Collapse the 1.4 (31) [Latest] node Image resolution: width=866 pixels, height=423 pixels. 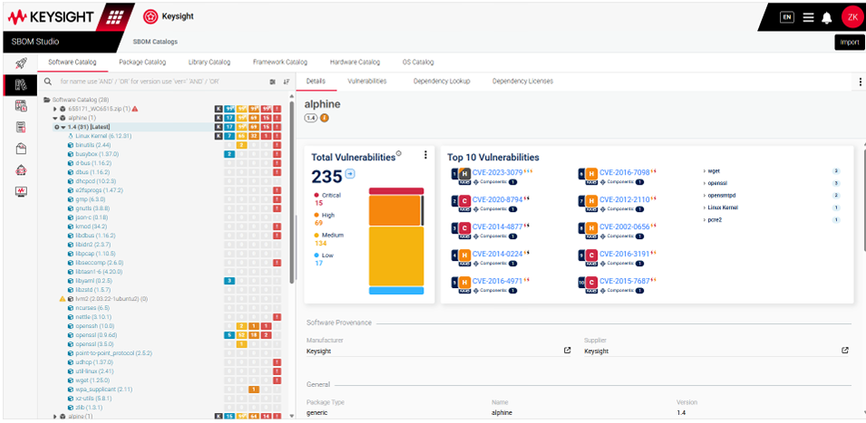tap(63, 127)
